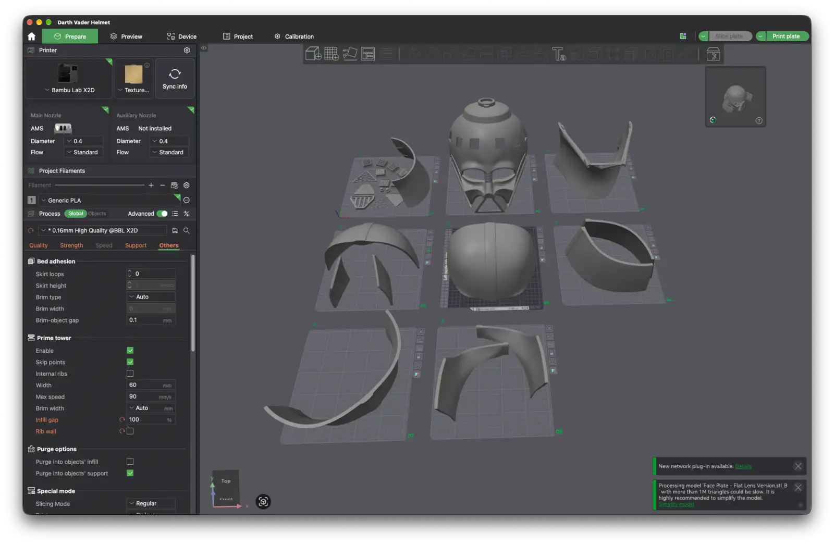Uncheck Purge into objects' support
The height and width of the screenshot is (545, 834).
(x=130, y=473)
